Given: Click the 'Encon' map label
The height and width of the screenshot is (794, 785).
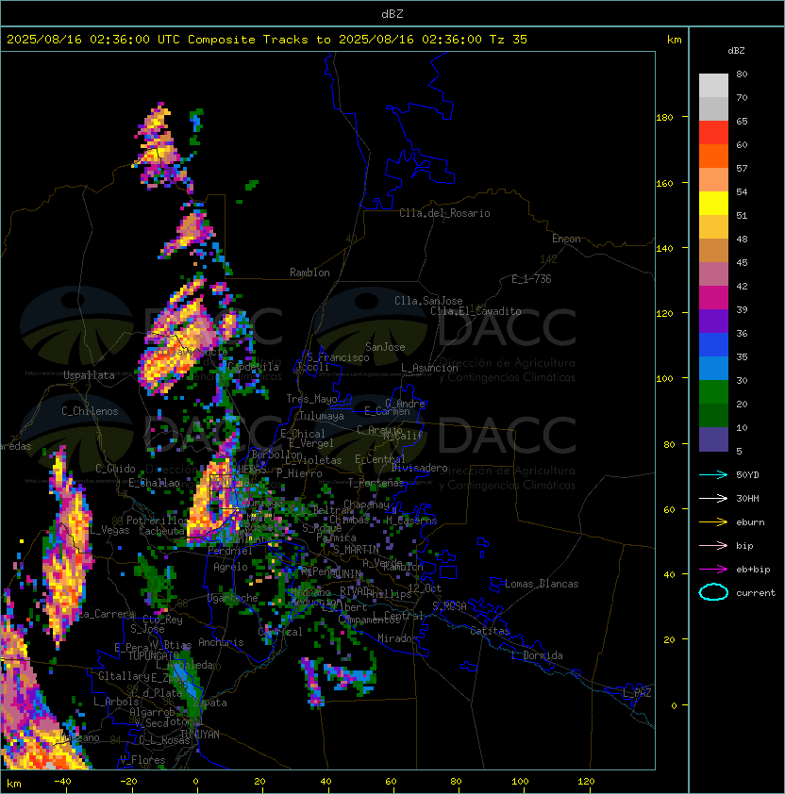Looking at the screenshot, I should [566, 239].
